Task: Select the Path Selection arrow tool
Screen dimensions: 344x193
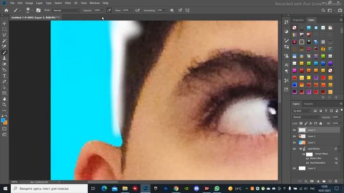Action: click(x=4, y=87)
